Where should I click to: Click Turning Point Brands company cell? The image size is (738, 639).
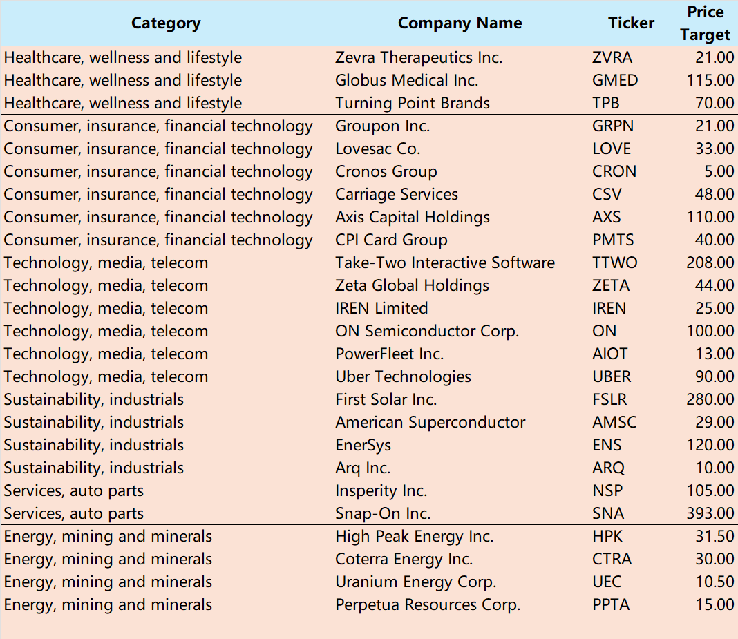(x=413, y=103)
